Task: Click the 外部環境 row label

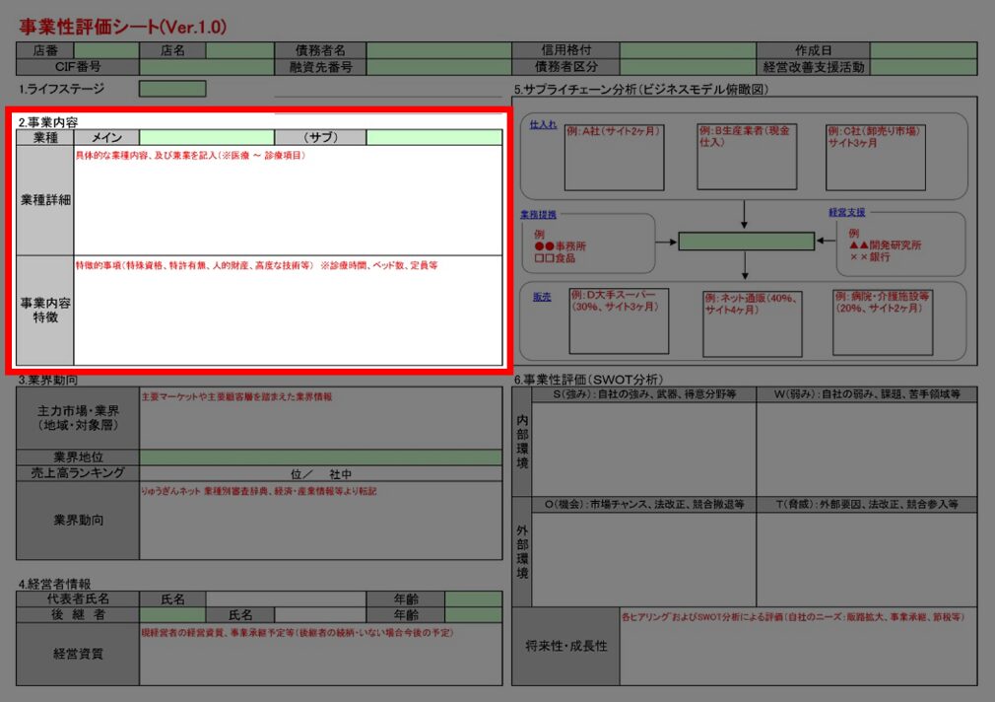Action: [x=522, y=552]
